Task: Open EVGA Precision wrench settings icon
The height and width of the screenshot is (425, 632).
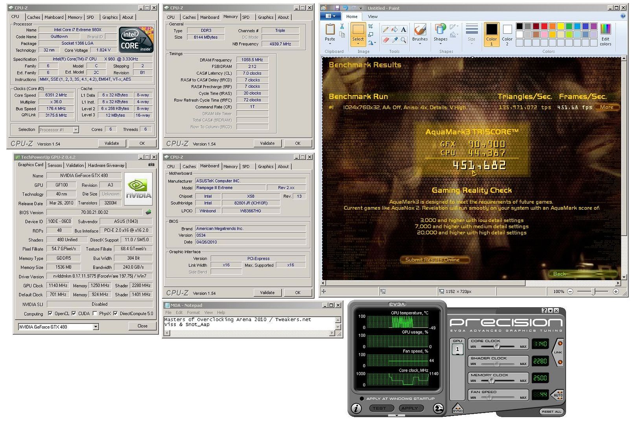Action: point(439,408)
